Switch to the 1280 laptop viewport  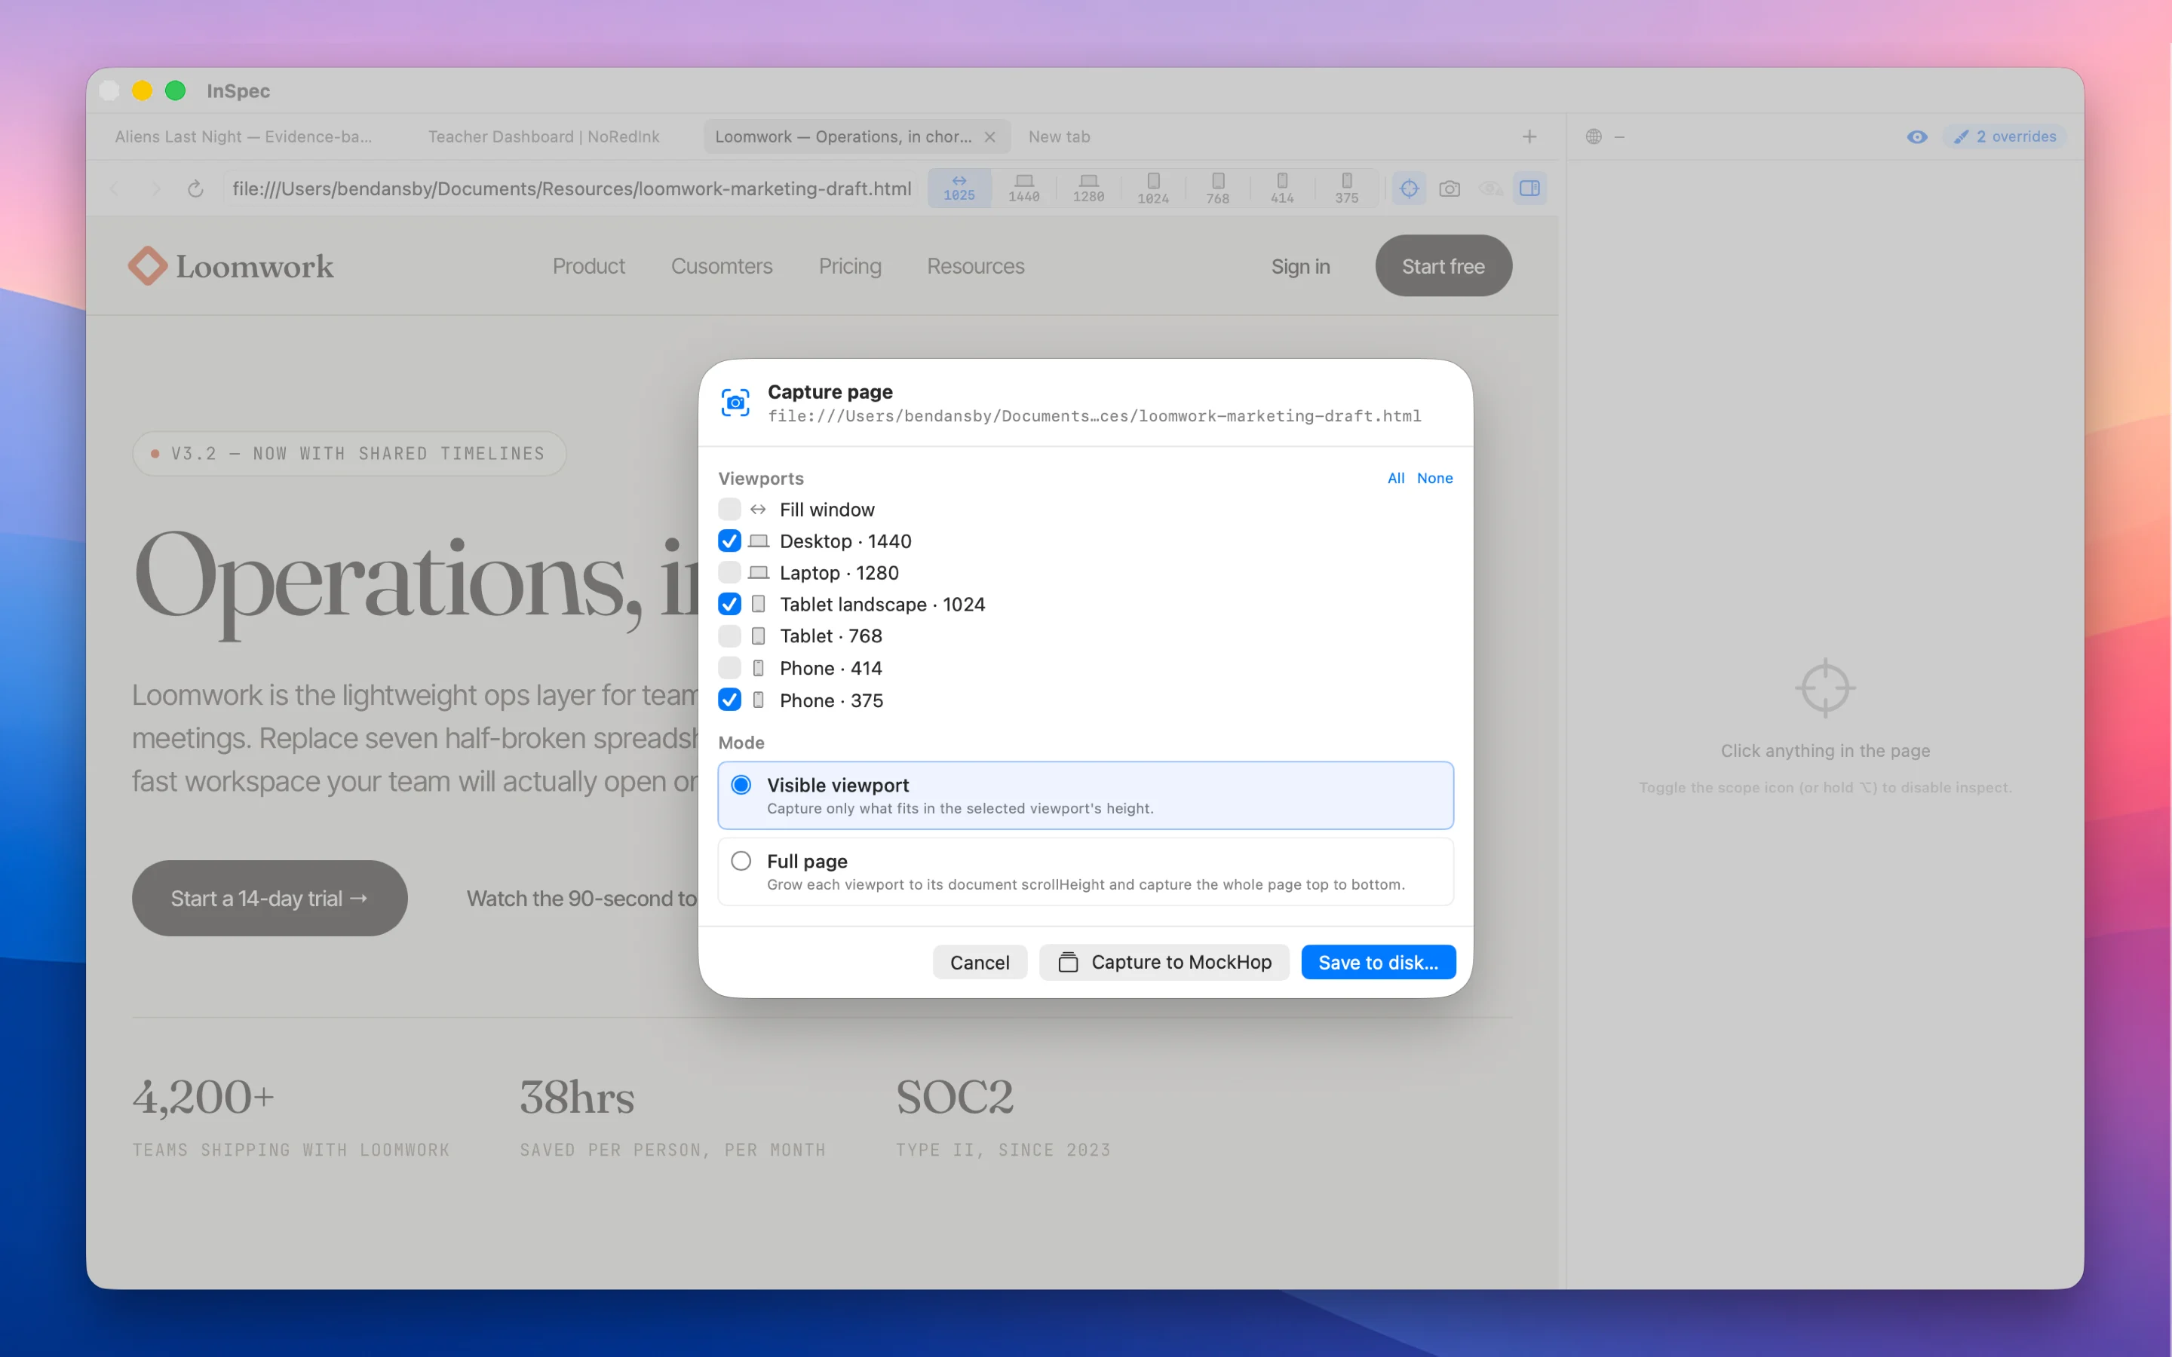pos(1088,188)
